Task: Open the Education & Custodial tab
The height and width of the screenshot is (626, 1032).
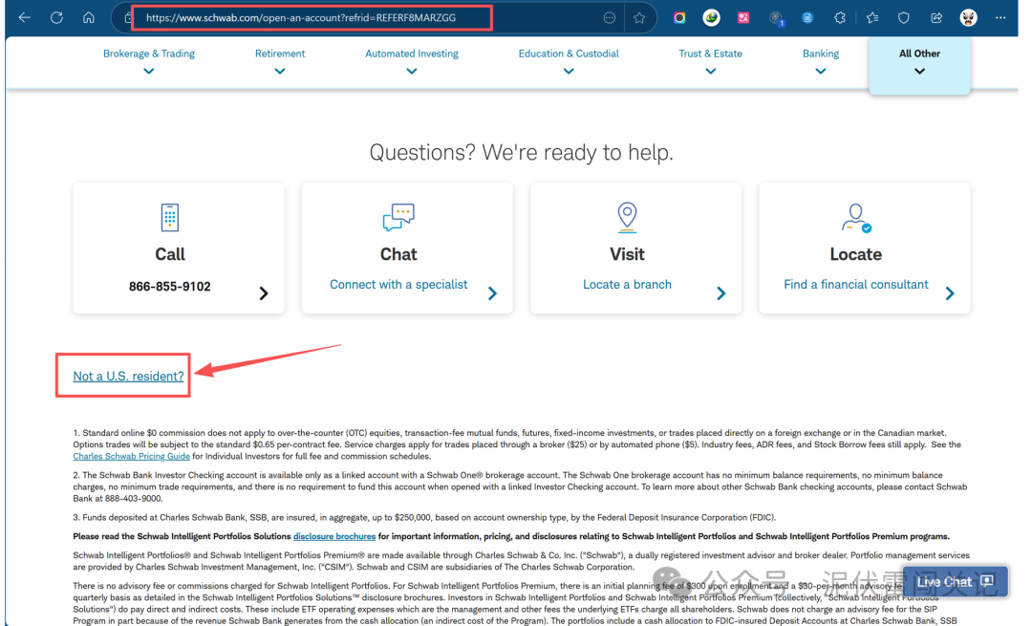Action: [x=569, y=54]
